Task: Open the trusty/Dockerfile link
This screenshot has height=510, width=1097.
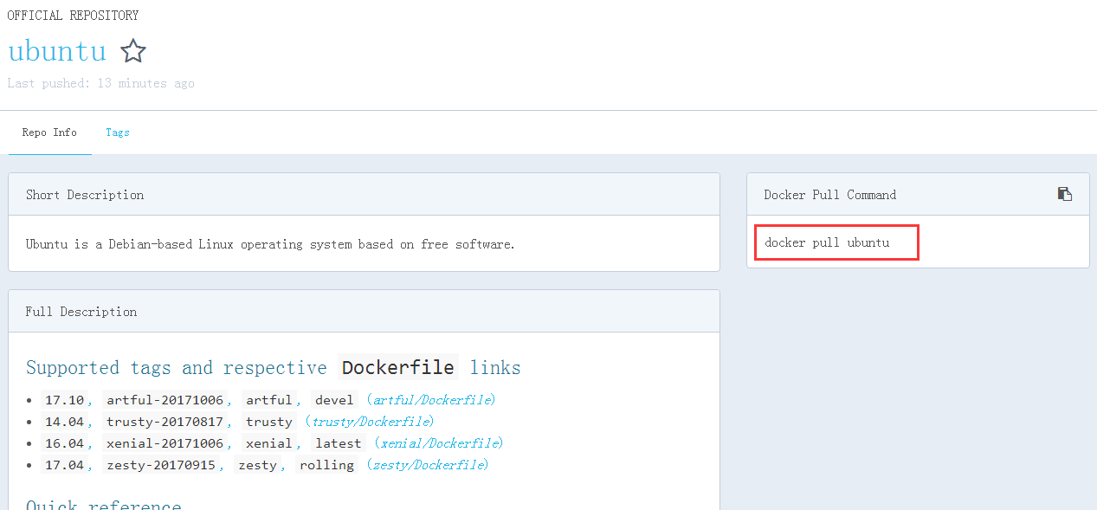Action: (371, 421)
